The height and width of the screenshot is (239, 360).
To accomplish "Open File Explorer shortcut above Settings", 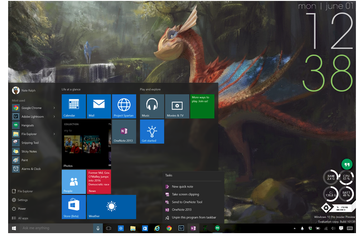I will point(23,191).
